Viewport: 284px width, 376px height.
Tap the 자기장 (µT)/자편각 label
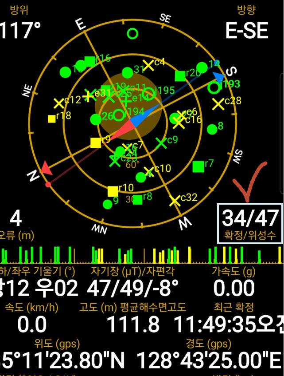[132, 271]
